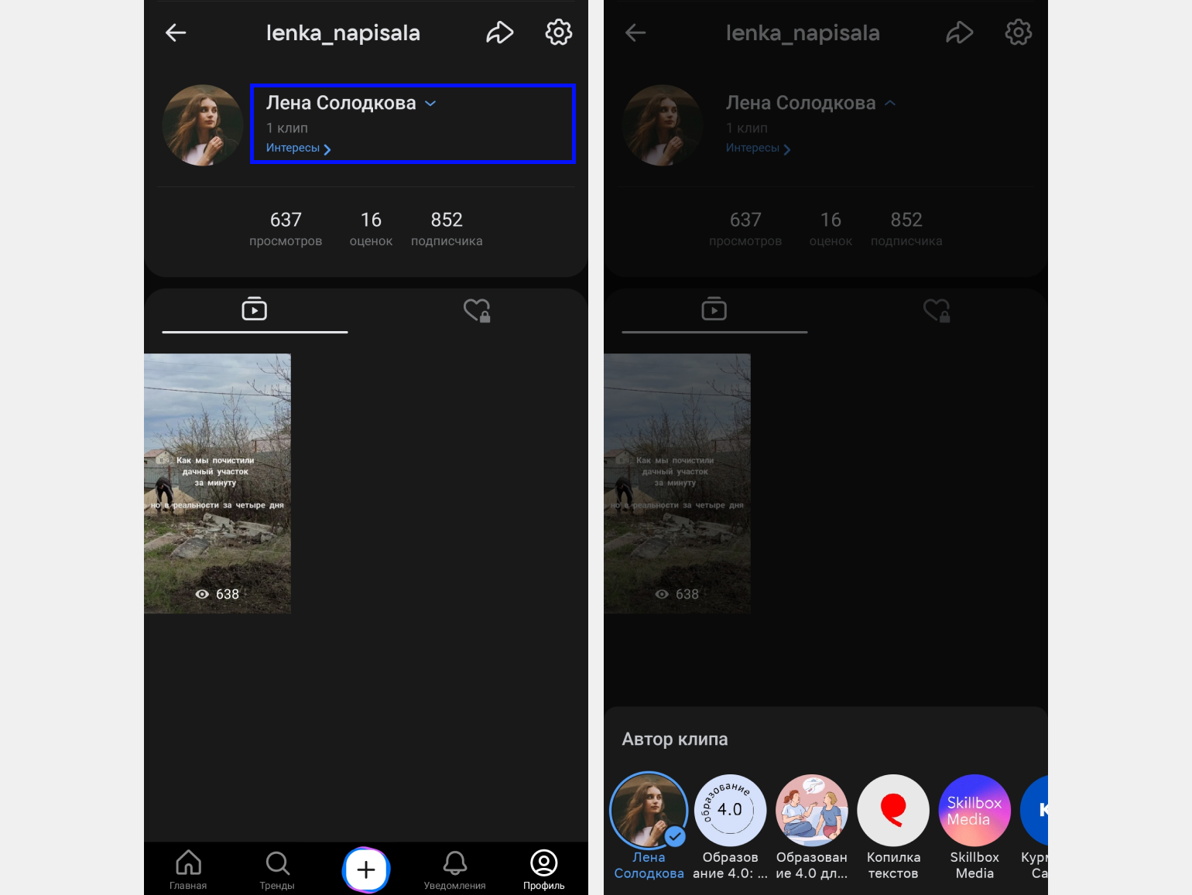The image size is (1192, 895).
Task: Tap the dimmed clips tab icon behind the sheet
Action: coord(714,309)
